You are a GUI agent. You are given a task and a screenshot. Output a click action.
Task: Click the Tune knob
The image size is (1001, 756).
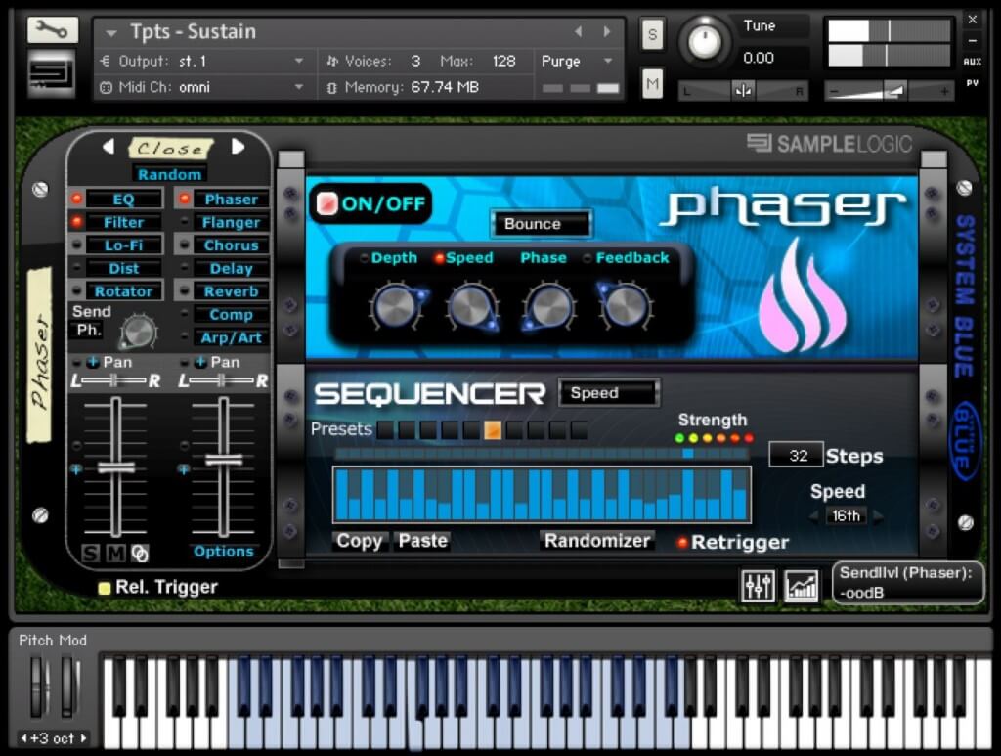705,41
